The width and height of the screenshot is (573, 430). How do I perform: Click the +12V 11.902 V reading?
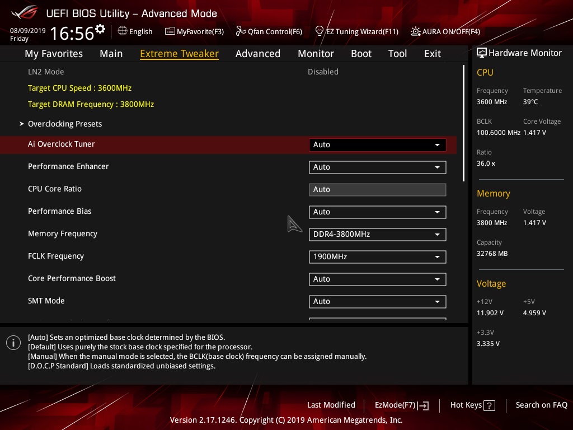(490, 313)
